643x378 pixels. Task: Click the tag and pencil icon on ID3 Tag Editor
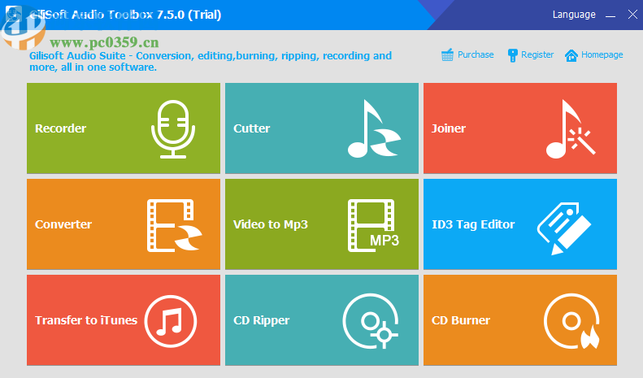[x=564, y=228]
